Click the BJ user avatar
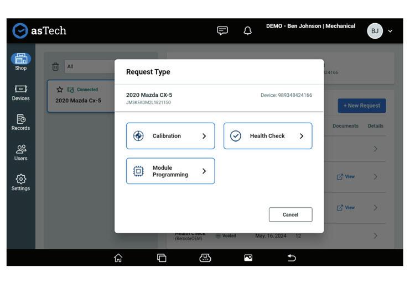Image resolution: width=420 pixels, height=283 pixels. pyautogui.click(x=375, y=31)
